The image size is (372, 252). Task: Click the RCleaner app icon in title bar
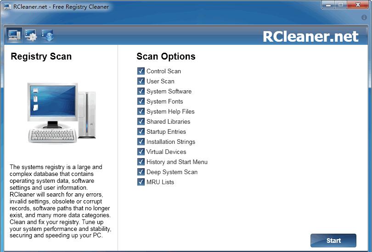(7, 6)
